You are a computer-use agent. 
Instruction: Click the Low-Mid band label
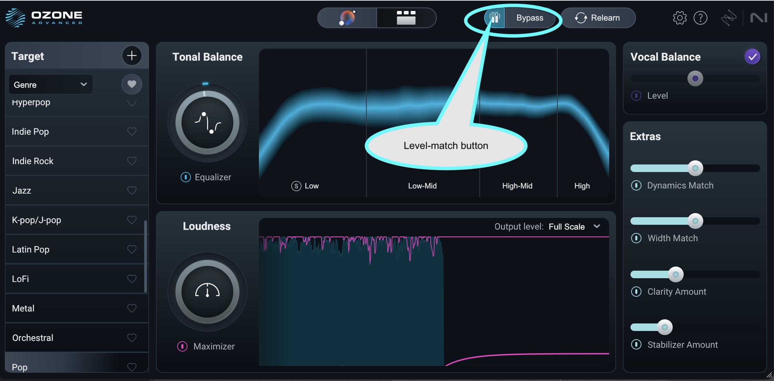pos(422,186)
